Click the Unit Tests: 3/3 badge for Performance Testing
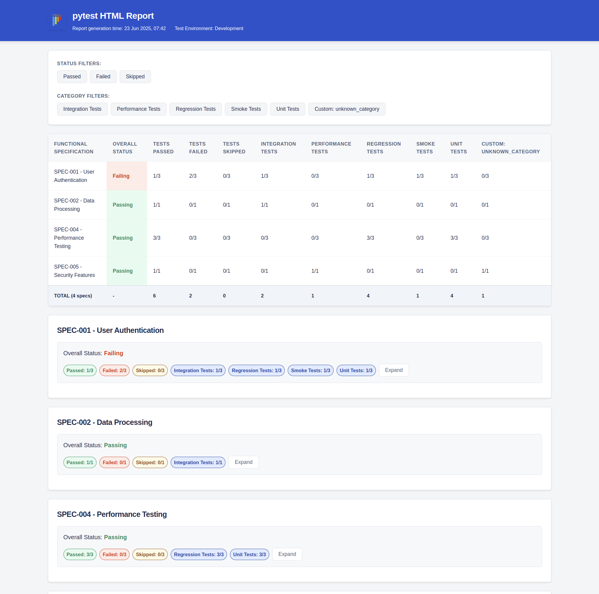Viewport: 599px width, 594px height. coord(249,554)
